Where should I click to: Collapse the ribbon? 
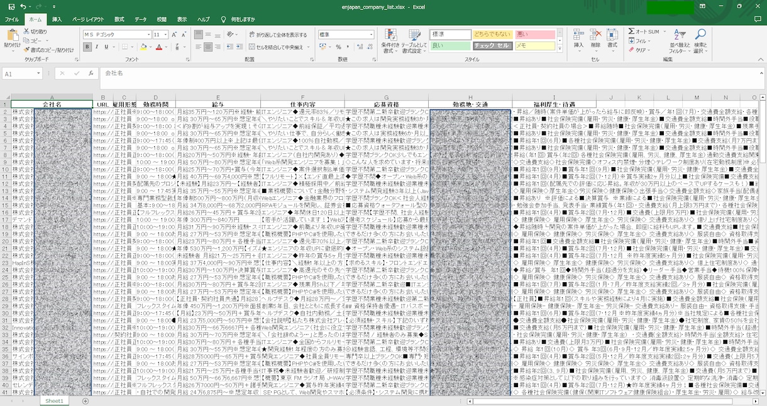761,58
